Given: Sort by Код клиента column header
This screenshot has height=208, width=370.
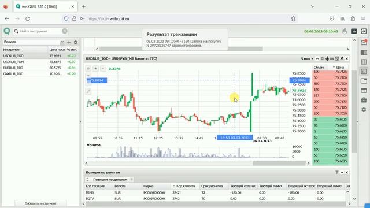Looking at the screenshot, I should (185, 186).
